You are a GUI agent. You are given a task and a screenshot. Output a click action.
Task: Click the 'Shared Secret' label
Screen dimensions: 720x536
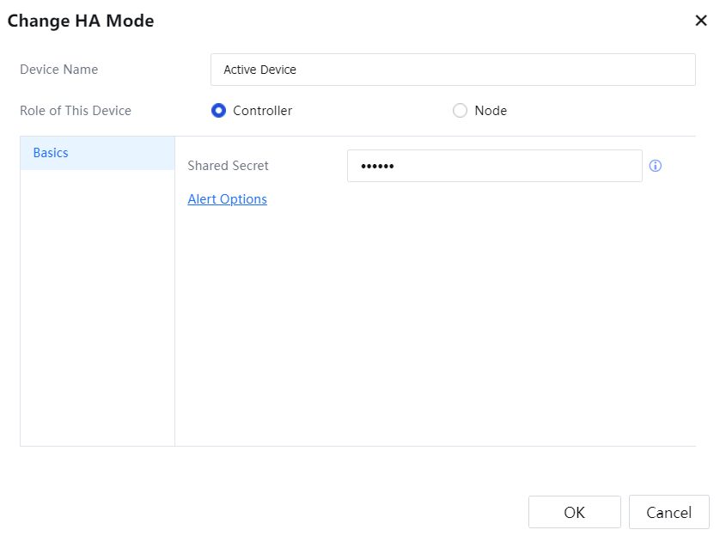pyautogui.click(x=228, y=166)
